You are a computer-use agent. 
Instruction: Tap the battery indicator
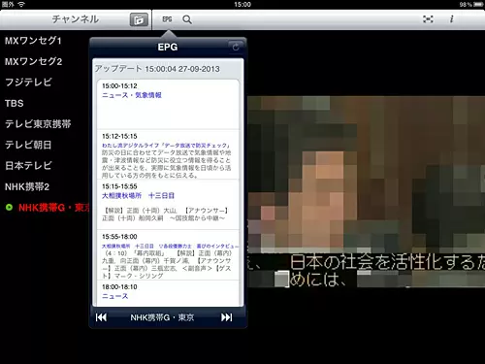pos(478,5)
